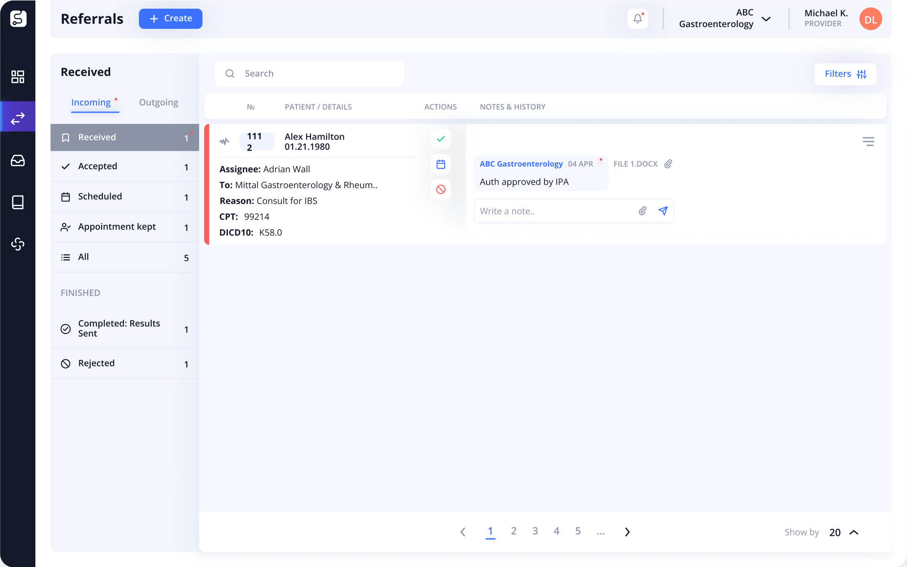This screenshot has height=567, width=907.
Task: Open the dashboard grid icon in the sidebar
Action: [x=17, y=77]
